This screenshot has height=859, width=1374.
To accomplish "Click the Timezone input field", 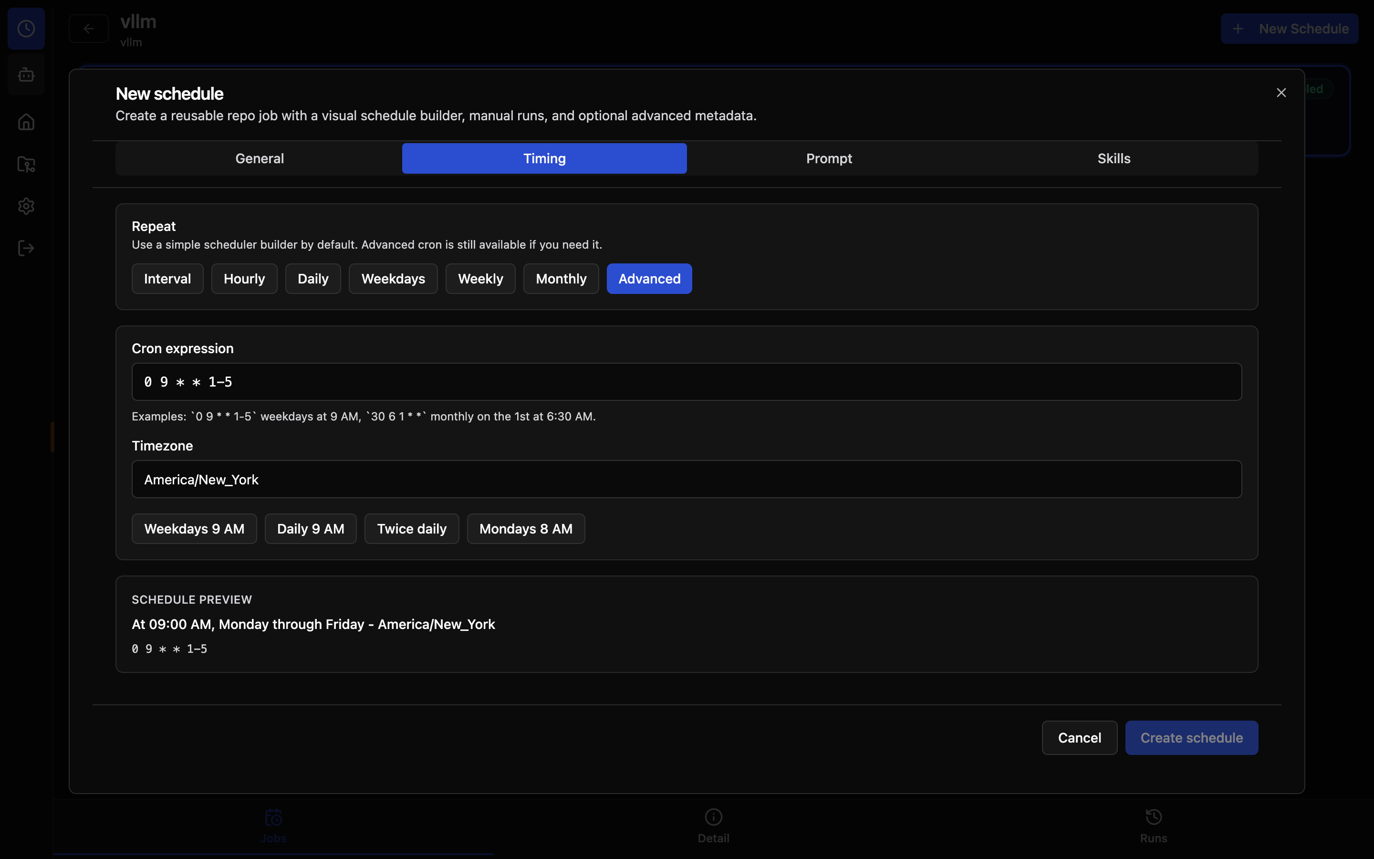I will coord(687,480).
